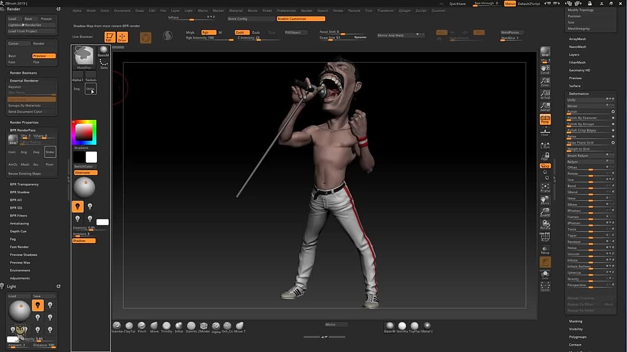Expand BPR Filters section
This screenshot has width=627, height=352.
[19, 216]
